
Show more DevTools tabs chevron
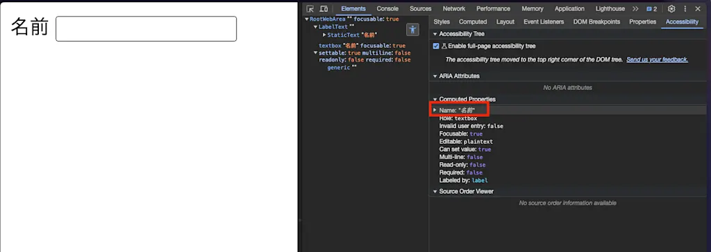pos(635,8)
